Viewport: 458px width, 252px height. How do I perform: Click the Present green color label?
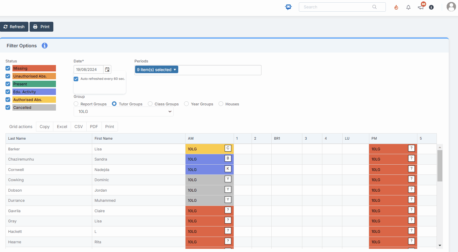[x=34, y=84]
